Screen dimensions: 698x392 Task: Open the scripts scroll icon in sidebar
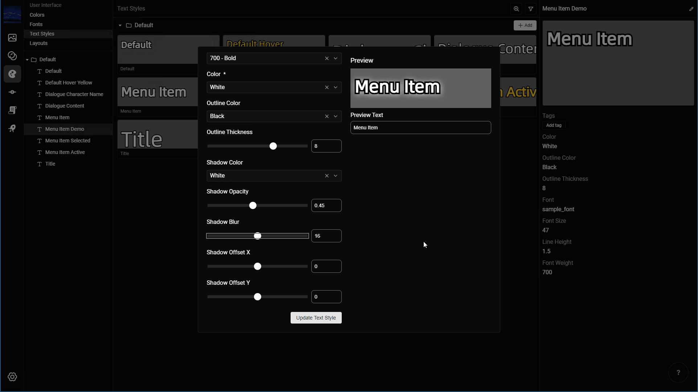click(12, 110)
